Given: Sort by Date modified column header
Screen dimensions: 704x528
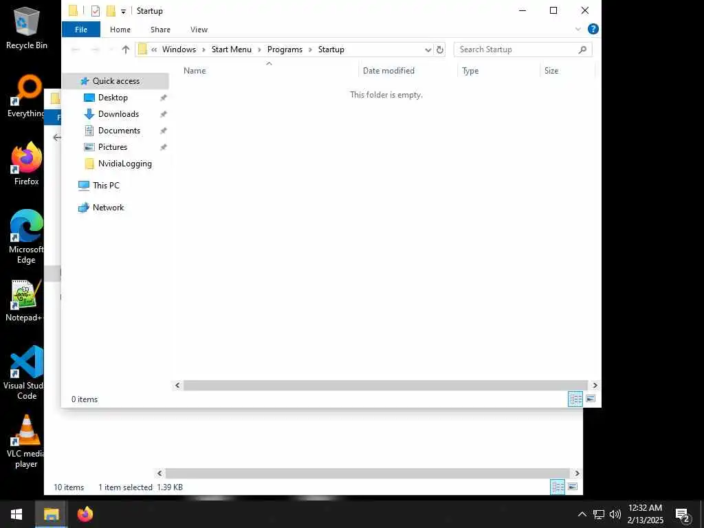Looking at the screenshot, I should [x=408, y=71].
